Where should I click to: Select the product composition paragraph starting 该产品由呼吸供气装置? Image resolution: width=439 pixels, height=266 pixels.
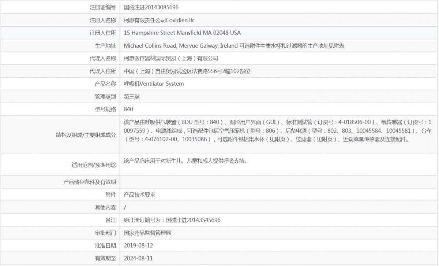point(278,131)
